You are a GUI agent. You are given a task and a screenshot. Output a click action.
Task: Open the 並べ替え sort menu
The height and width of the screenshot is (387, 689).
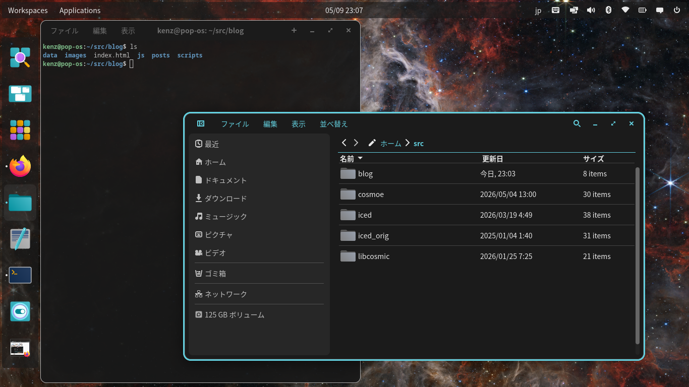click(x=334, y=123)
